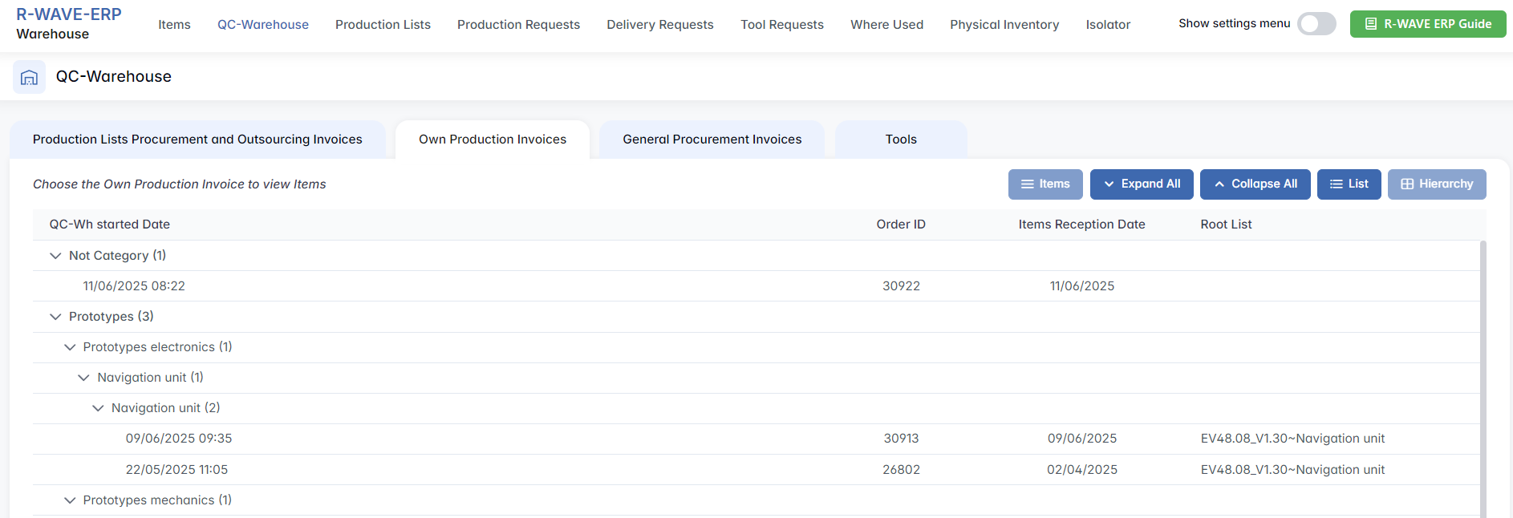
Task: Click the QC-Warehouse building icon
Action: coord(29,77)
